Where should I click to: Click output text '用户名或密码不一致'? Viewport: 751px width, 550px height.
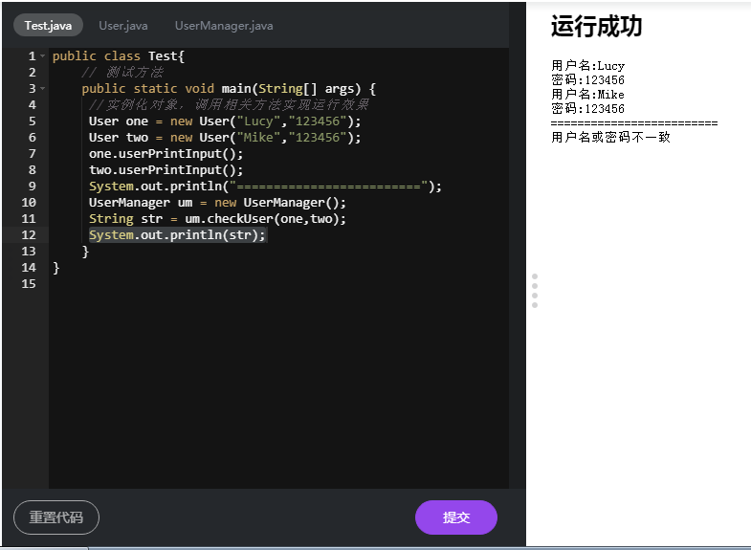pyautogui.click(x=610, y=138)
